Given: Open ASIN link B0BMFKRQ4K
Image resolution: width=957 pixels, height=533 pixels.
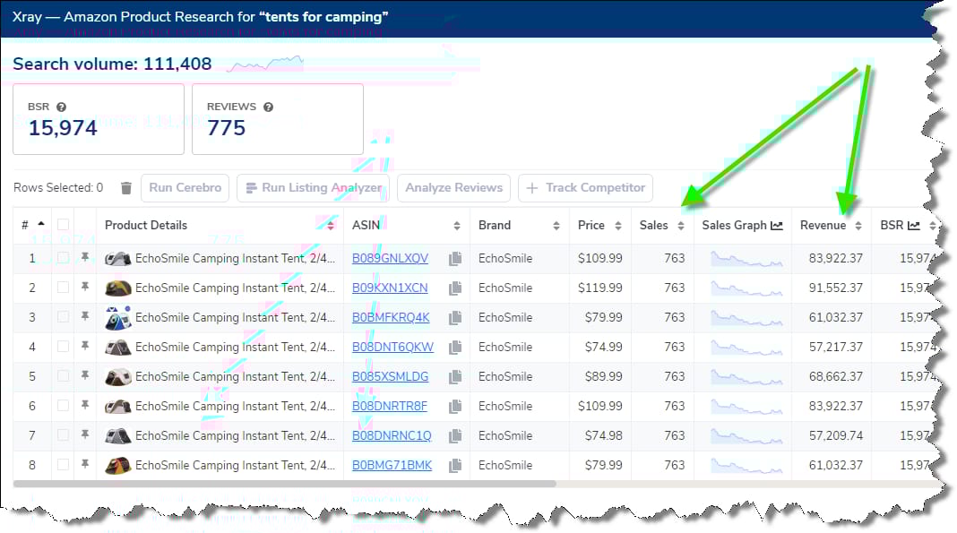Looking at the screenshot, I should [391, 318].
